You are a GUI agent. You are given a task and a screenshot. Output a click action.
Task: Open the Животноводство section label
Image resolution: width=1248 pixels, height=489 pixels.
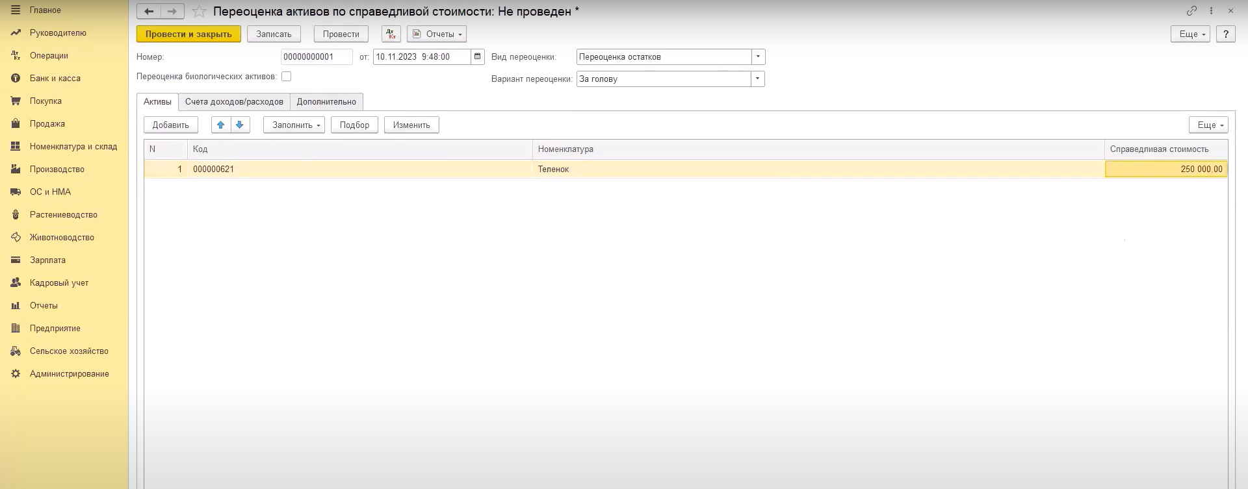click(62, 238)
